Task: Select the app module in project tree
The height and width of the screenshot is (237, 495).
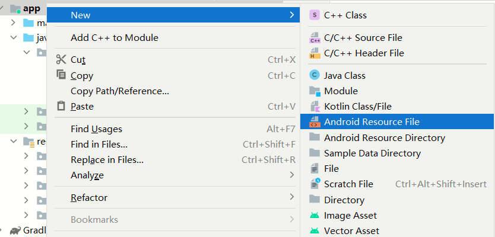Action: pyautogui.click(x=31, y=8)
